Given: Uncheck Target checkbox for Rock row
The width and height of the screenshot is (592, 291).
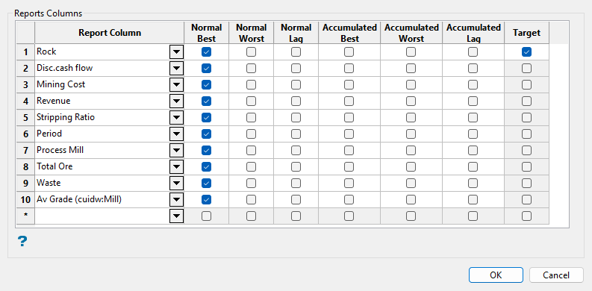Looking at the screenshot, I should pyautogui.click(x=526, y=52).
